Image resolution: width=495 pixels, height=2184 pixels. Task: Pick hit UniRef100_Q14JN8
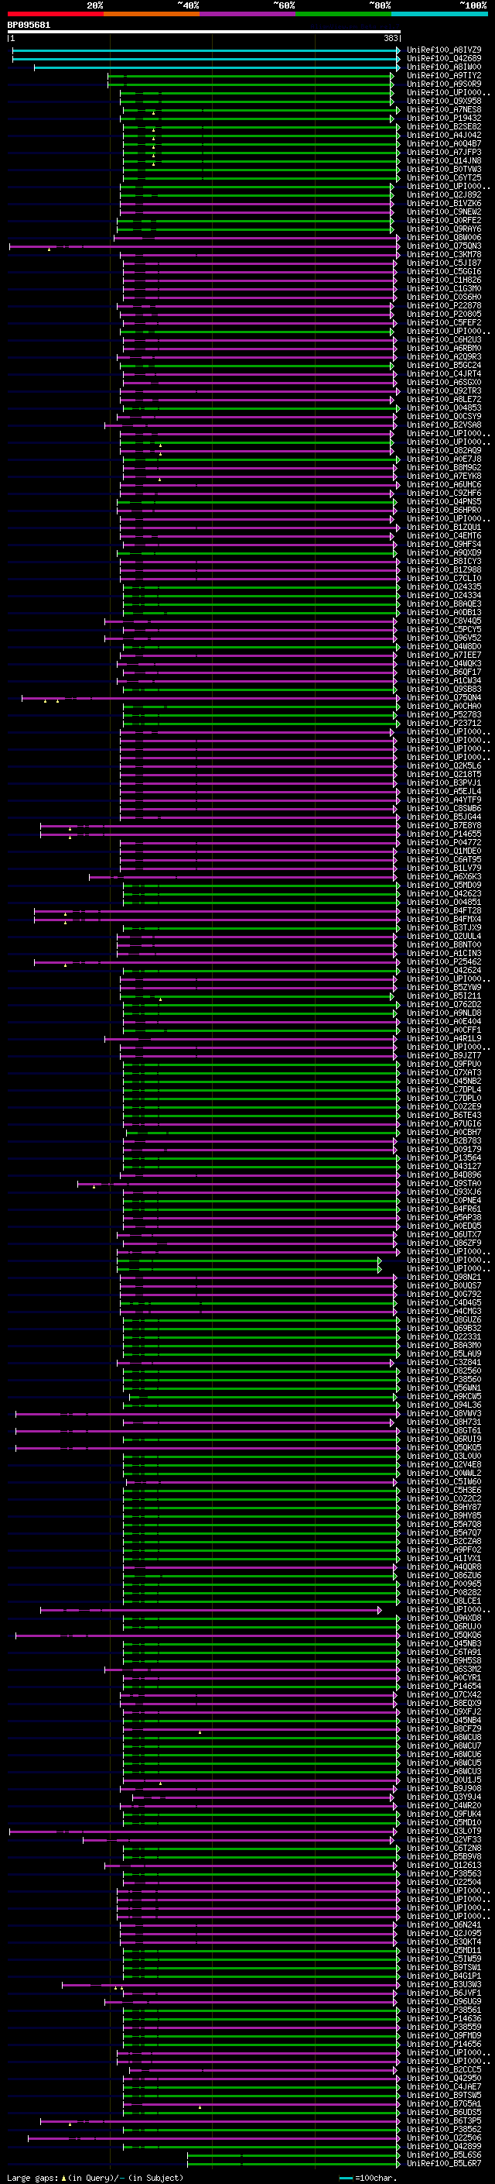point(444,160)
